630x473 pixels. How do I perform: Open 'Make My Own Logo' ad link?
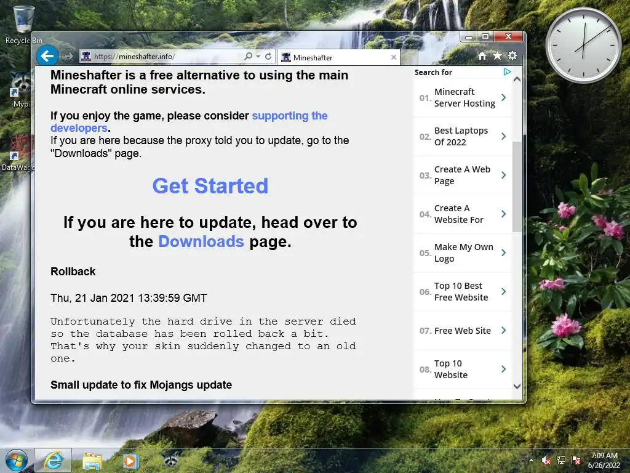[x=464, y=253]
